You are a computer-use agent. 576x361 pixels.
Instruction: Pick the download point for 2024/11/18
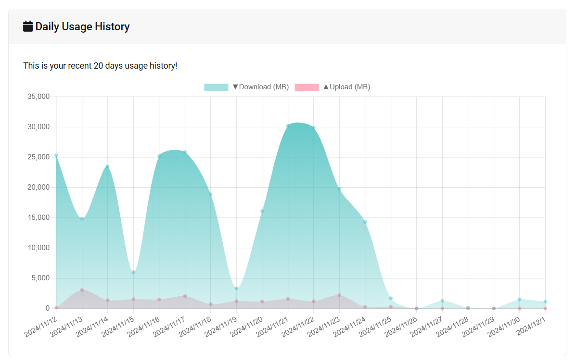(211, 194)
